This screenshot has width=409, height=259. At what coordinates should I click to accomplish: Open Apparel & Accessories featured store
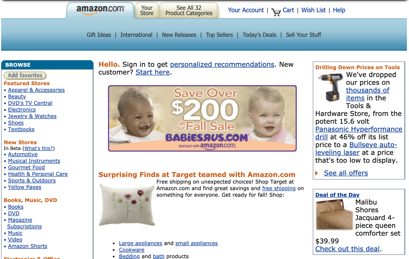36,90
